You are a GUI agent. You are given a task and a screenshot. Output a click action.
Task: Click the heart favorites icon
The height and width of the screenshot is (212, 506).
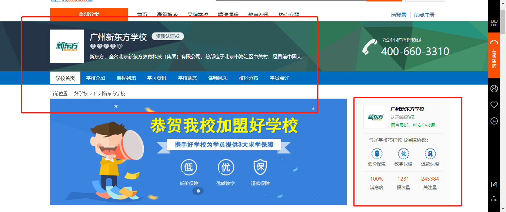click(494, 105)
